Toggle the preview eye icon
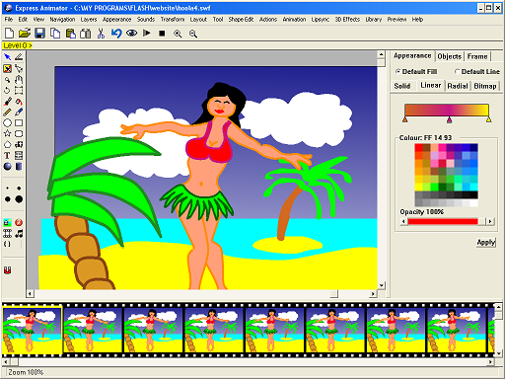505x379 pixels. (x=131, y=34)
